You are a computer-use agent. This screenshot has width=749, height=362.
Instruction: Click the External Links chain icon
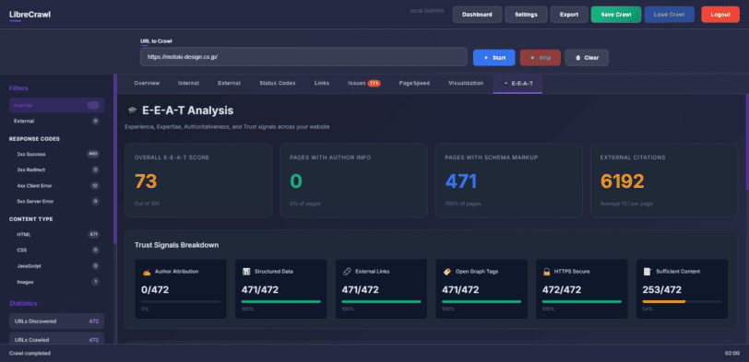(x=347, y=272)
